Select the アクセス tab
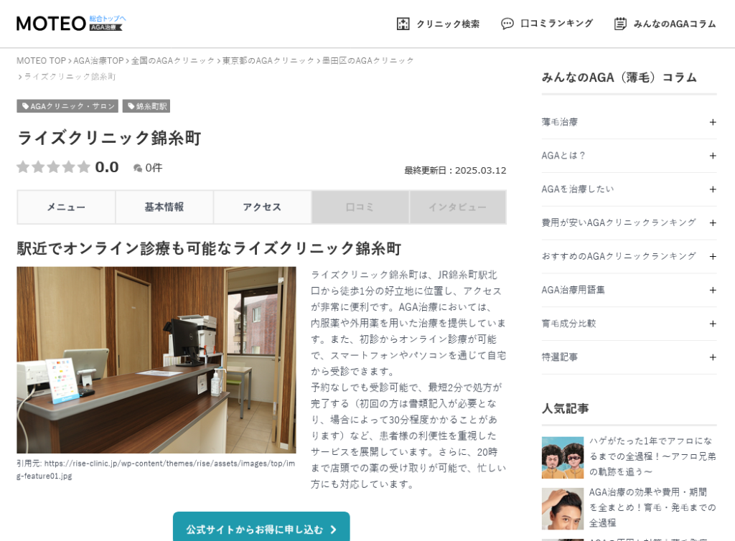This screenshot has height=541, width=735. point(262,207)
